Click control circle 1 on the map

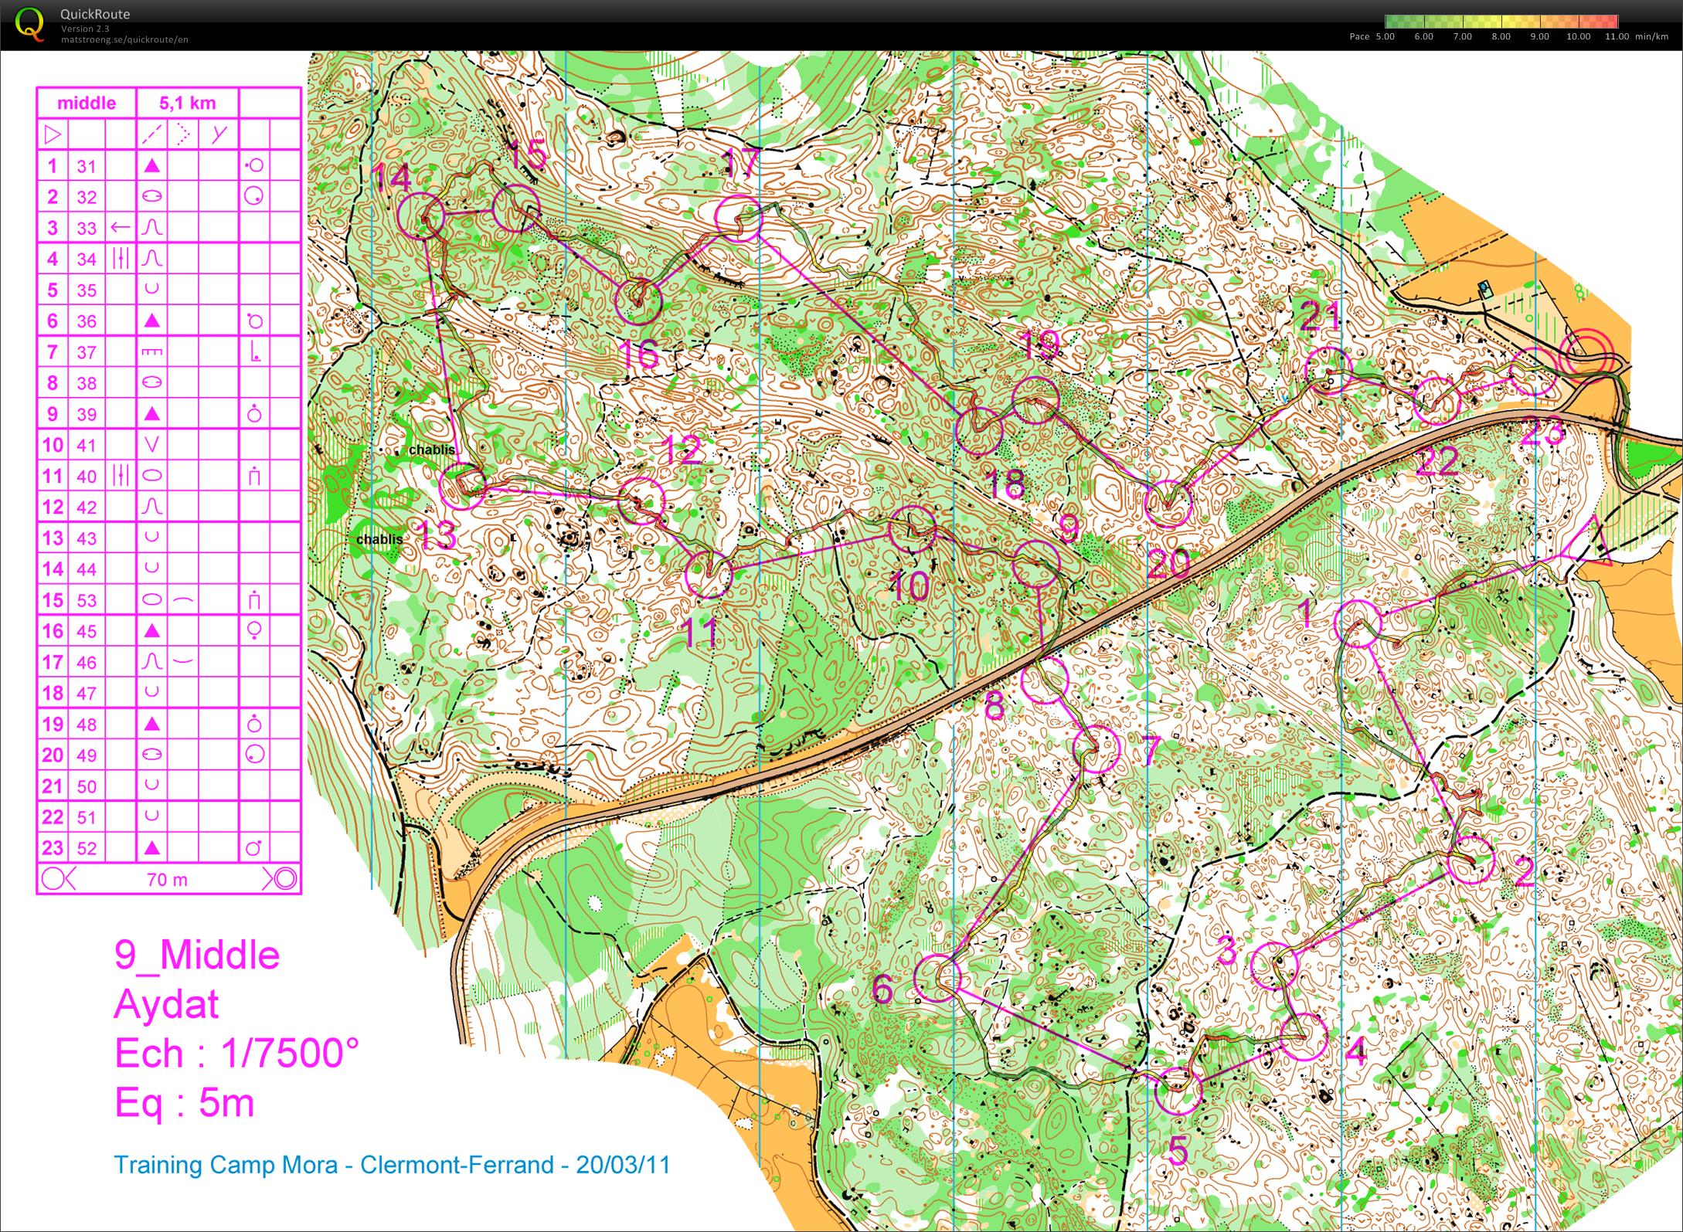coord(1358,623)
